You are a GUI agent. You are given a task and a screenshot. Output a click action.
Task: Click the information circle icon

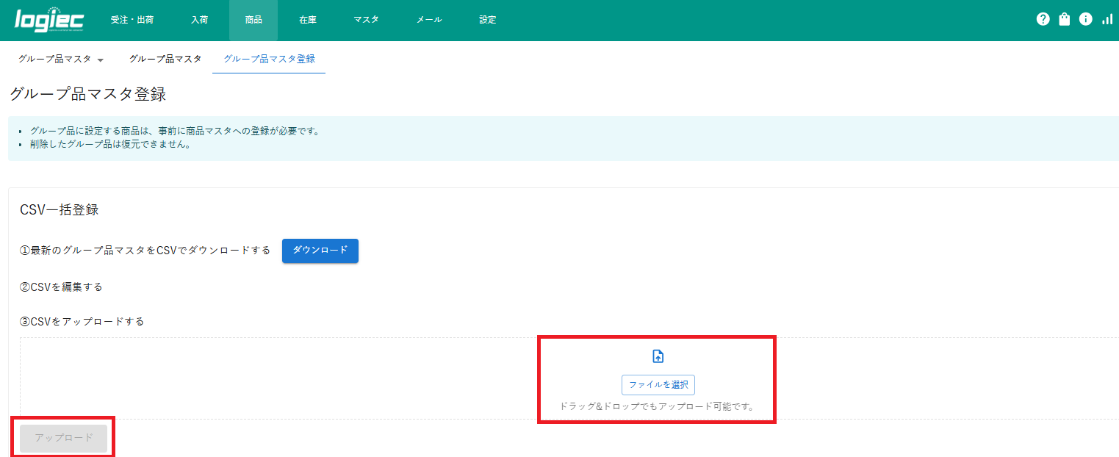tap(1085, 20)
